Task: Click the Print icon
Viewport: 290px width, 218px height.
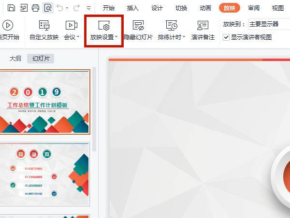Action: tap(35, 8)
